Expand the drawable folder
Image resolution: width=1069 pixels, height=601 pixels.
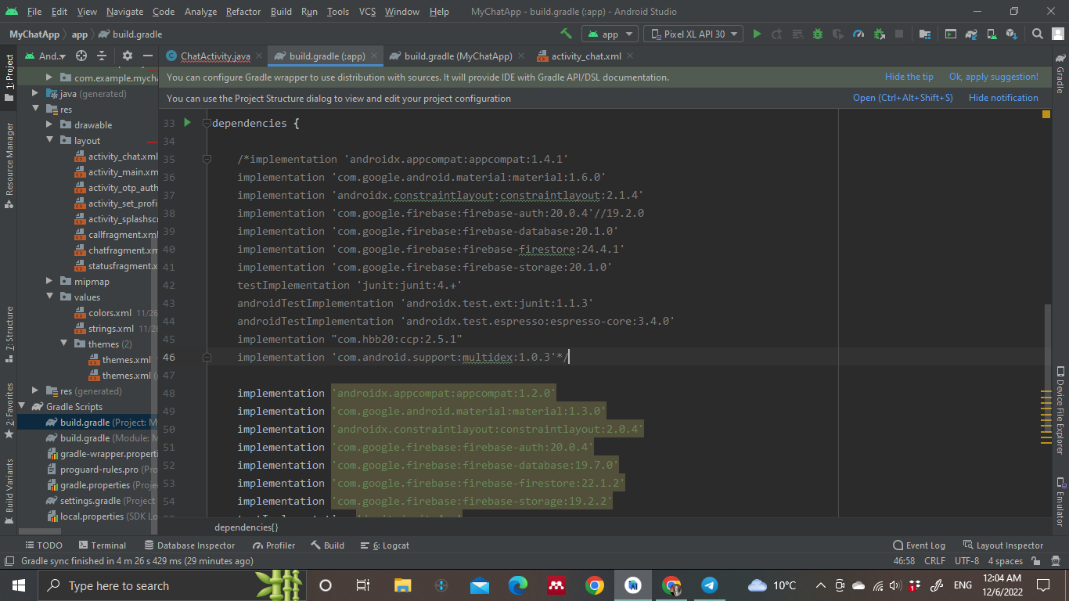(x=49, y=124)
